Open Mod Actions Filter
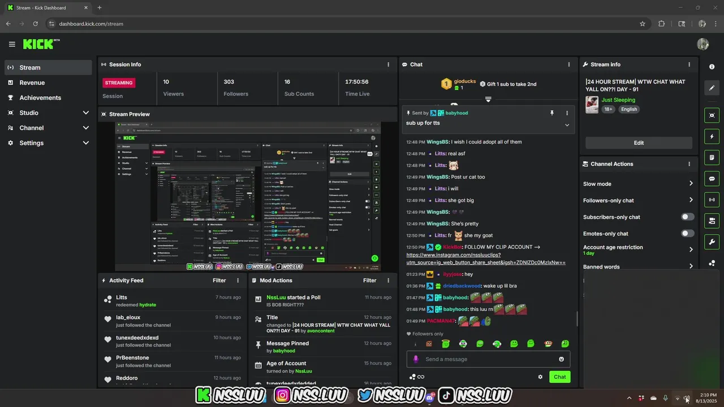Viewport: 724px width, 407px height. (370, 280)
